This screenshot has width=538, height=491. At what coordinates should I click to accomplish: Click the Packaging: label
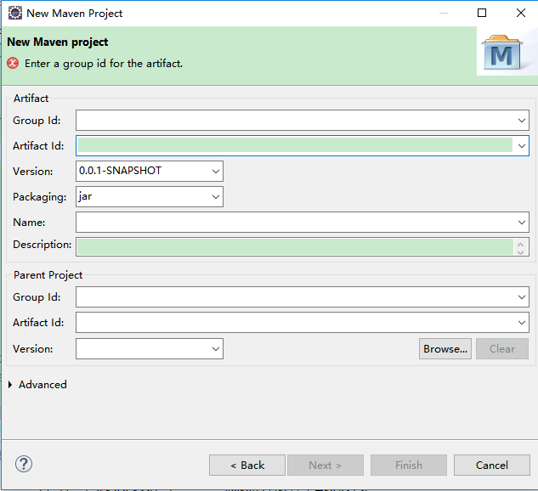click(x=39, y=197)
